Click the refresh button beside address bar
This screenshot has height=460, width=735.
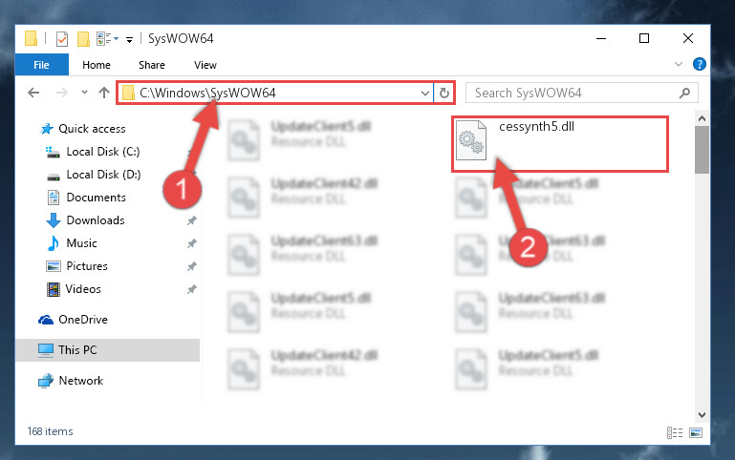(x=443, y=93)
